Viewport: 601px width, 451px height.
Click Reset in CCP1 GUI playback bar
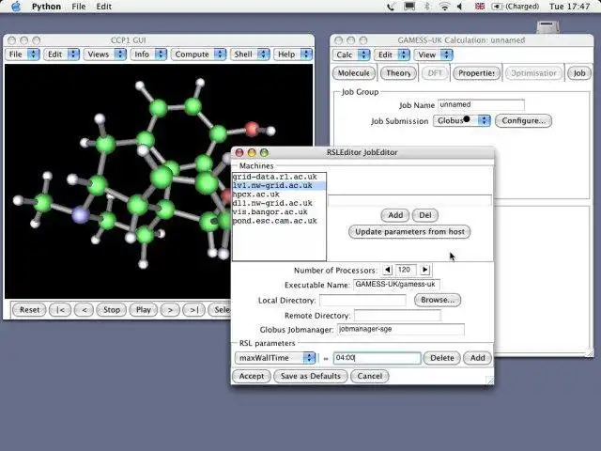(29, 309)
